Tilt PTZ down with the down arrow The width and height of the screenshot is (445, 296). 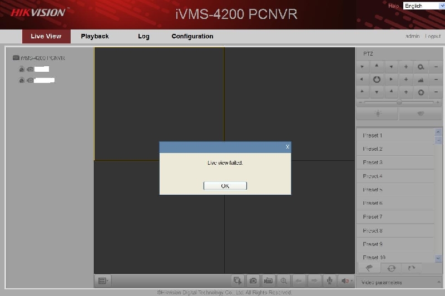click(x=377, y=92)
